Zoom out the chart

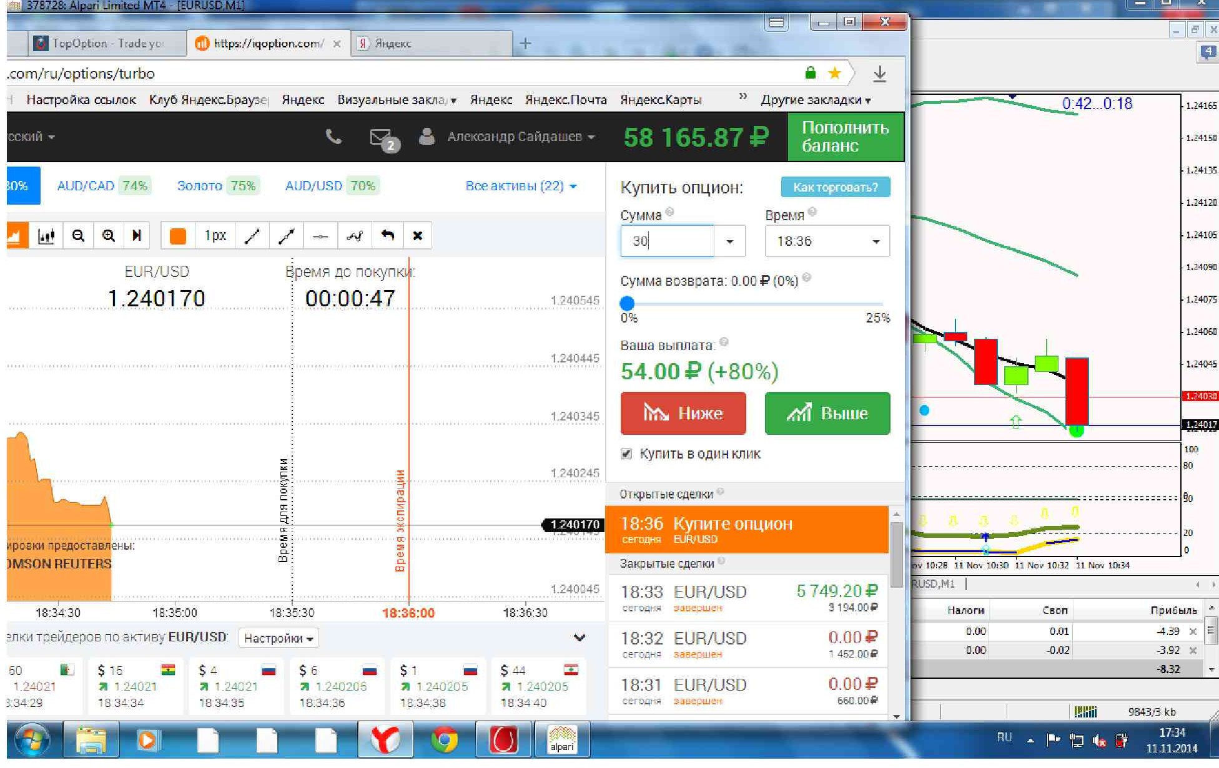point(78,236)
